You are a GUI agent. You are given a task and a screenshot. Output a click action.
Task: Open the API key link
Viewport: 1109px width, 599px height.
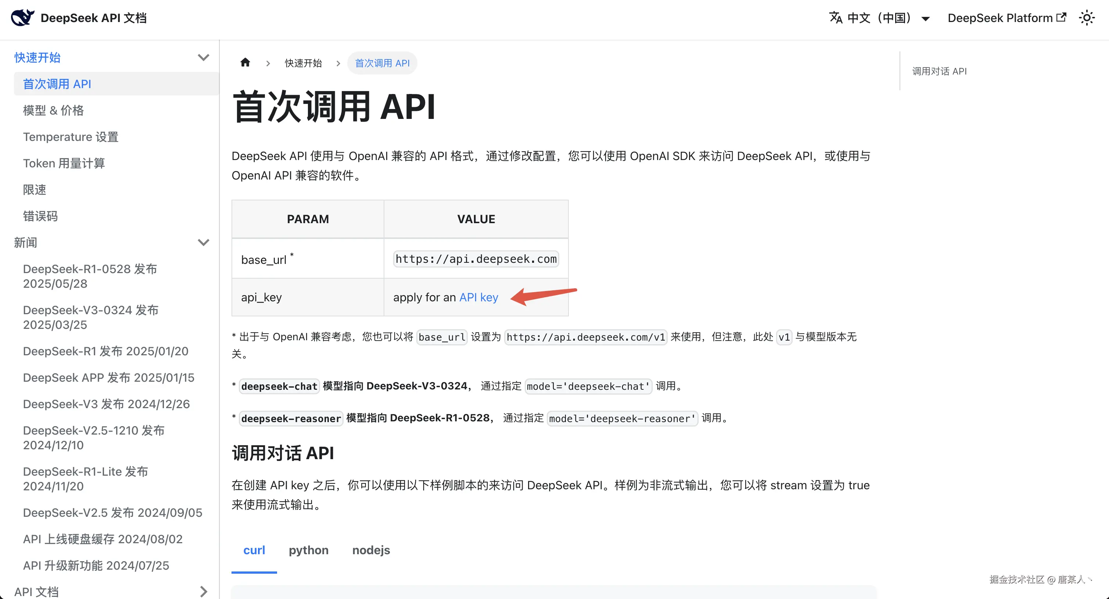(x=478, y=297)
